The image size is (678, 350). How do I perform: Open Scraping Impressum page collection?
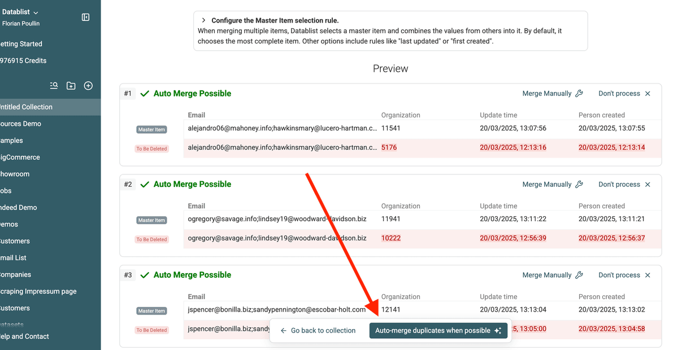pyautogui.click(x=38, y=291)
